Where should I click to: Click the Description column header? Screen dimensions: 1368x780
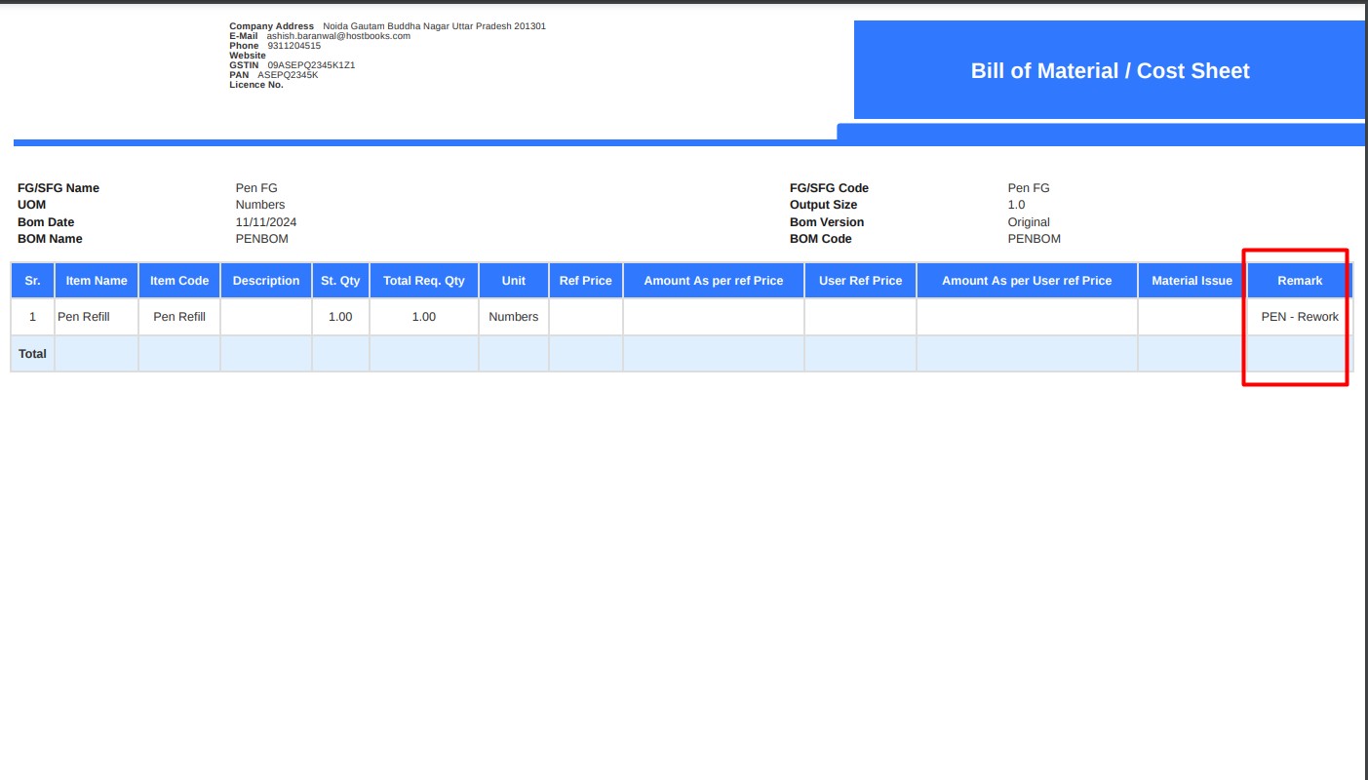click(x=266, y=281)
